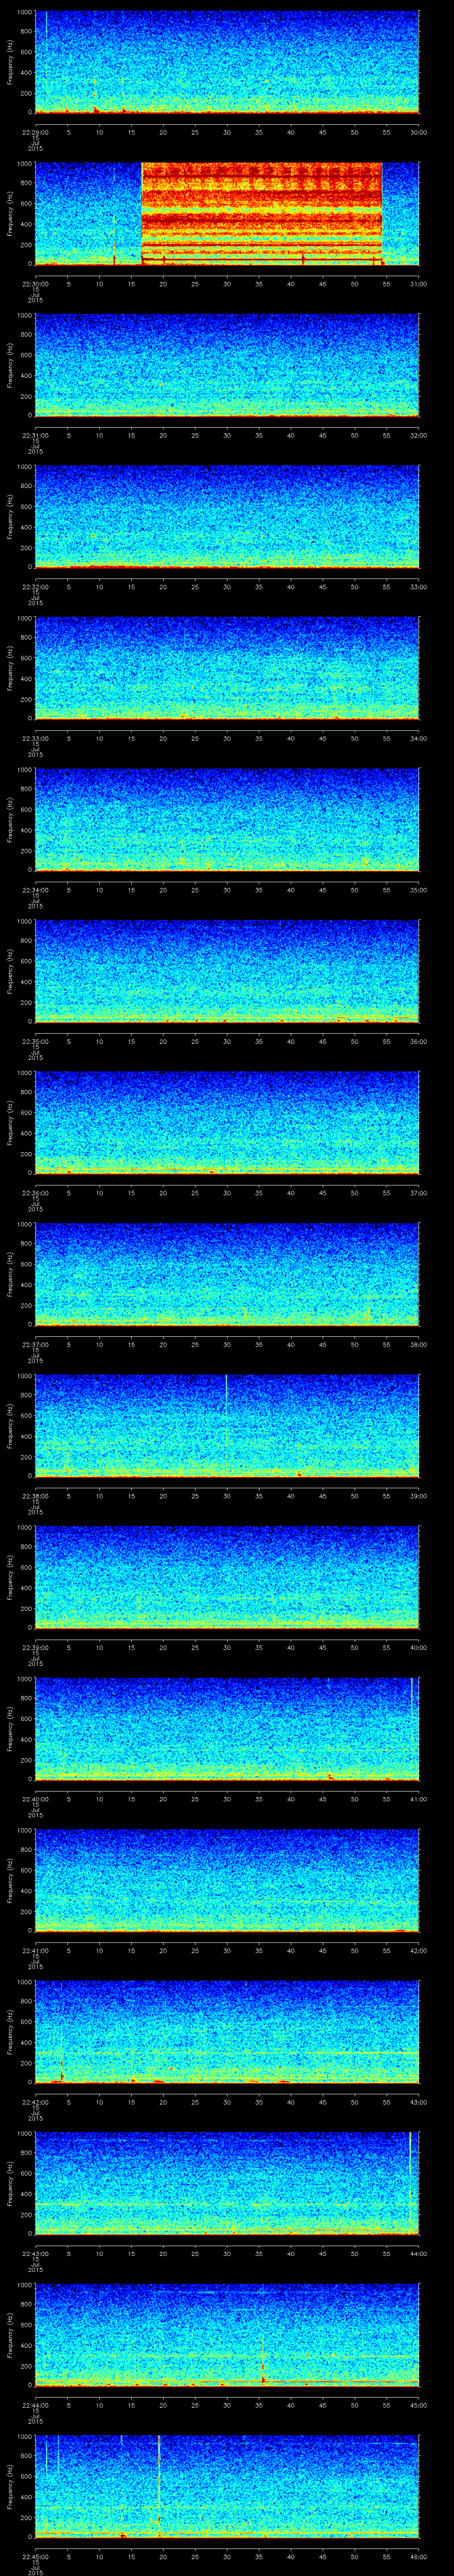Click the "37:00" end time label

(419, 1193)
